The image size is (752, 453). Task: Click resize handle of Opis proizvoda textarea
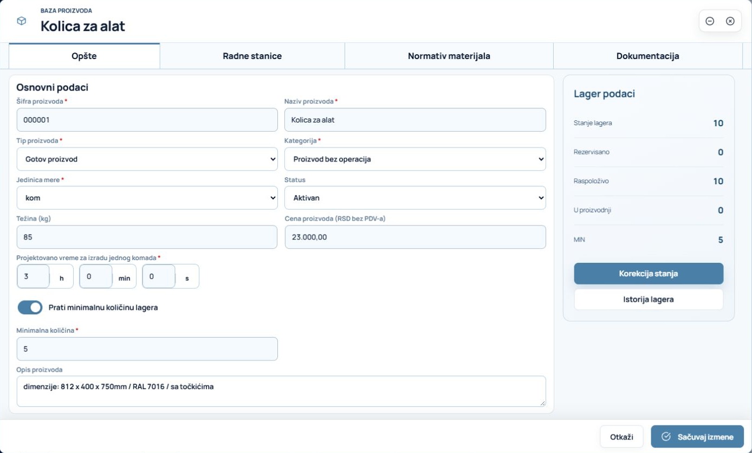[x=542, y=403]
